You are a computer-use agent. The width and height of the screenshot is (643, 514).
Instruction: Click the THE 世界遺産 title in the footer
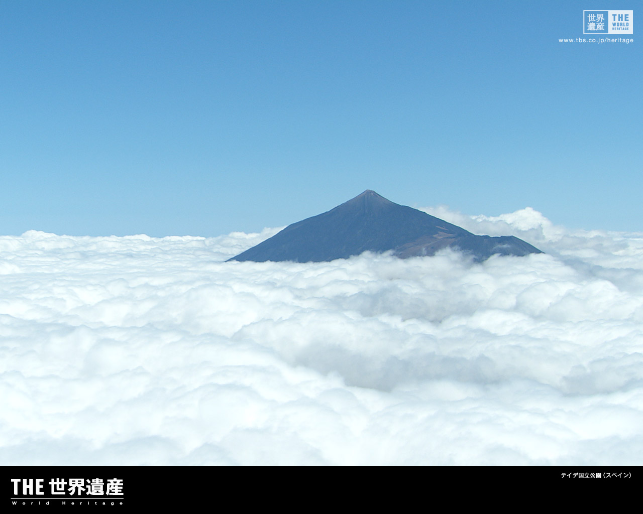67,487
